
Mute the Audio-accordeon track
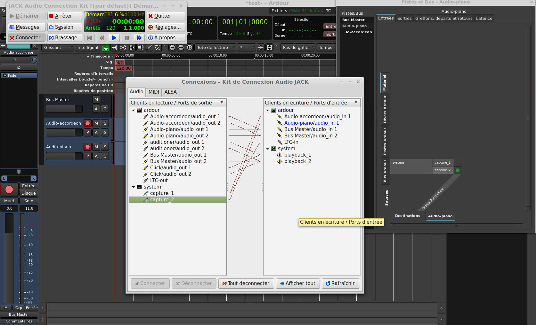pos(96,123)
